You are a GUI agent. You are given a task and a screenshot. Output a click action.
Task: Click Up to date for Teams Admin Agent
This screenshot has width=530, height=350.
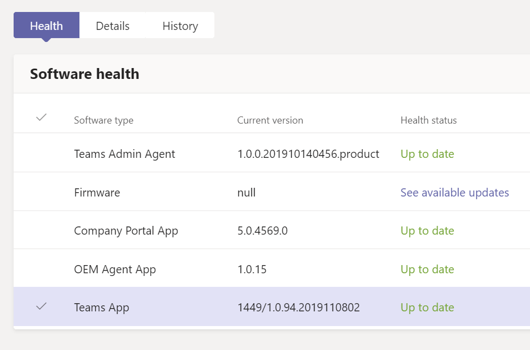click(427, 154)
